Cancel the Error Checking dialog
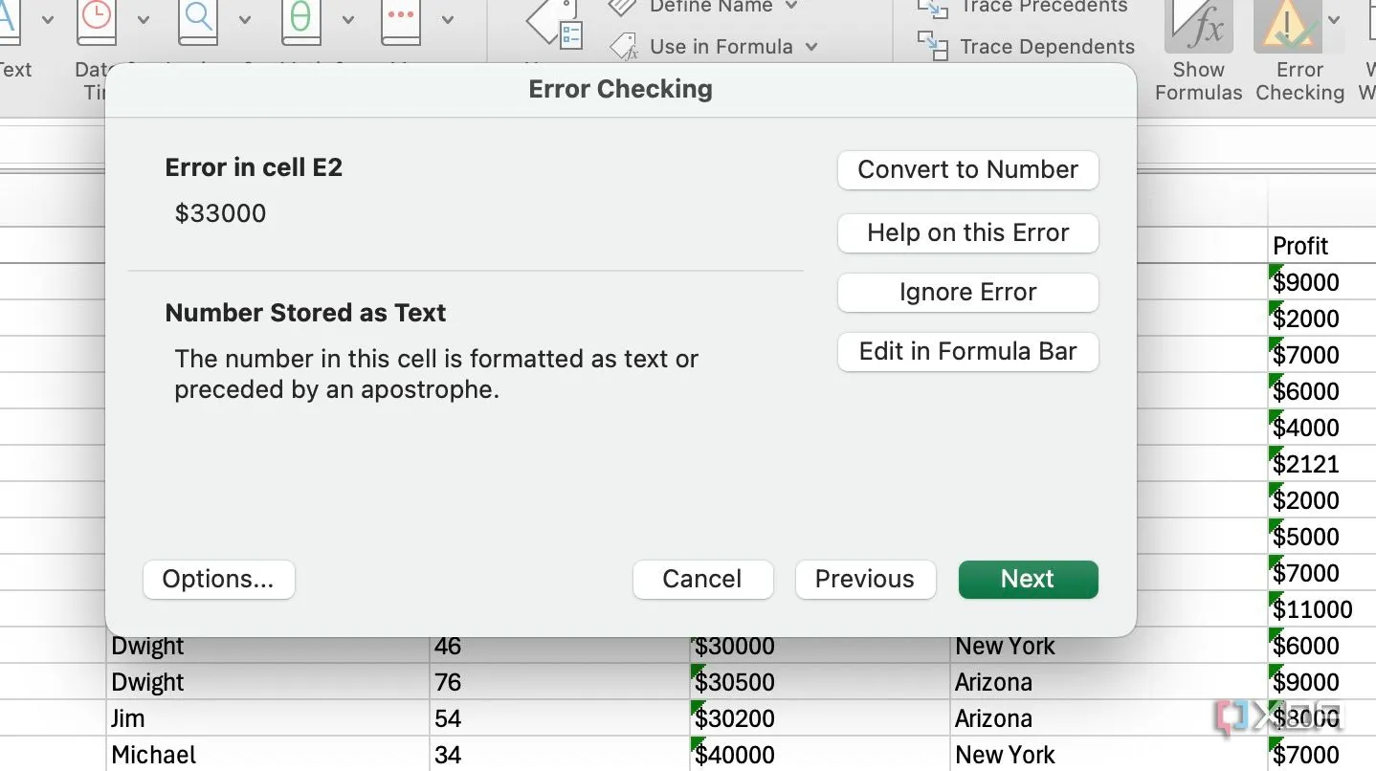The image size is (1376, 771). (702, 579)
